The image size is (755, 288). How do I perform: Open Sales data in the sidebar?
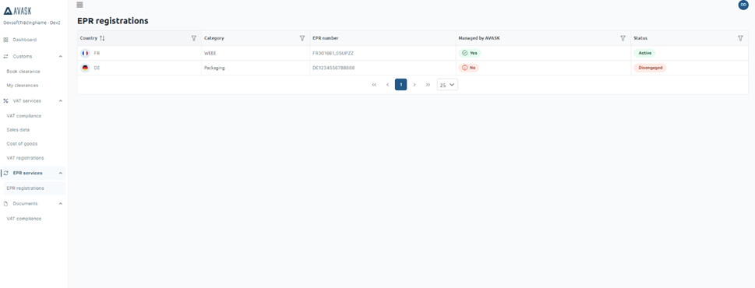(18, 130)
